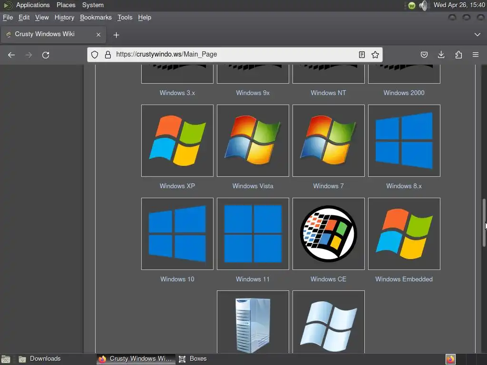Open the View menu
Viewport: 487px width, 365px height.
coord(42,18)
